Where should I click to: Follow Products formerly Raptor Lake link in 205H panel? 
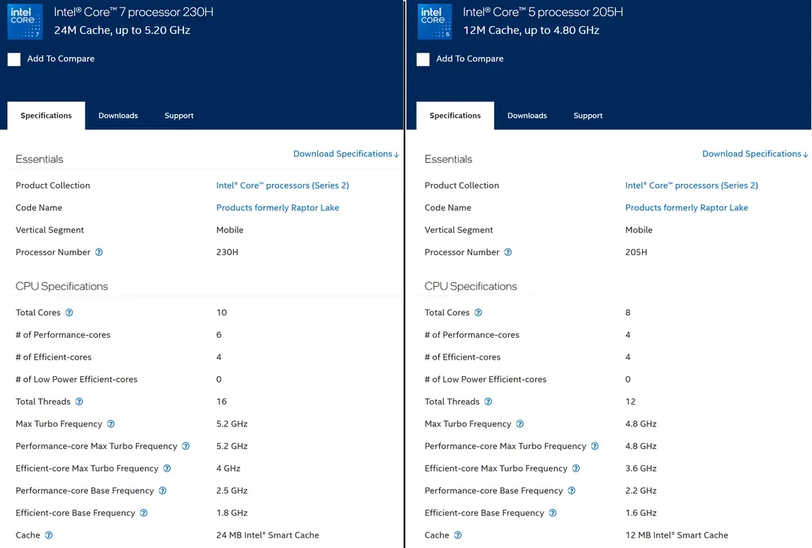686,207
